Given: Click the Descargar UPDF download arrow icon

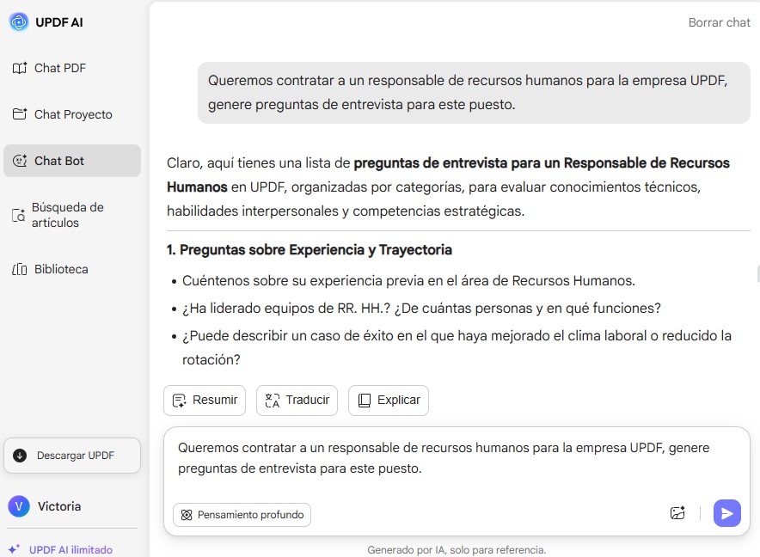Looking at the screenshot, I should pyautogui.click(x=20, y=456).
